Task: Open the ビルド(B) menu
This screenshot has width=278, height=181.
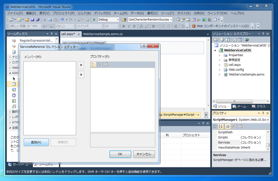Action: coord(84,14)
